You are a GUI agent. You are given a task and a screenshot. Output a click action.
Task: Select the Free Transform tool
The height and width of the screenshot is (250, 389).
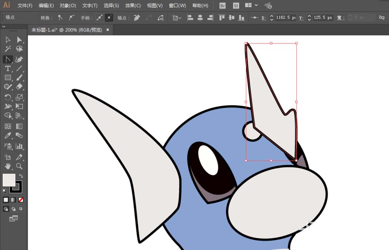[x=19, y=106]
